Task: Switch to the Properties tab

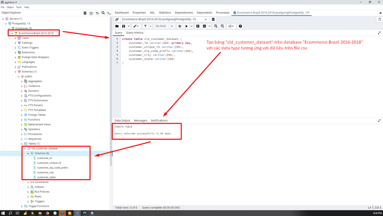Action: pos(139,12)
